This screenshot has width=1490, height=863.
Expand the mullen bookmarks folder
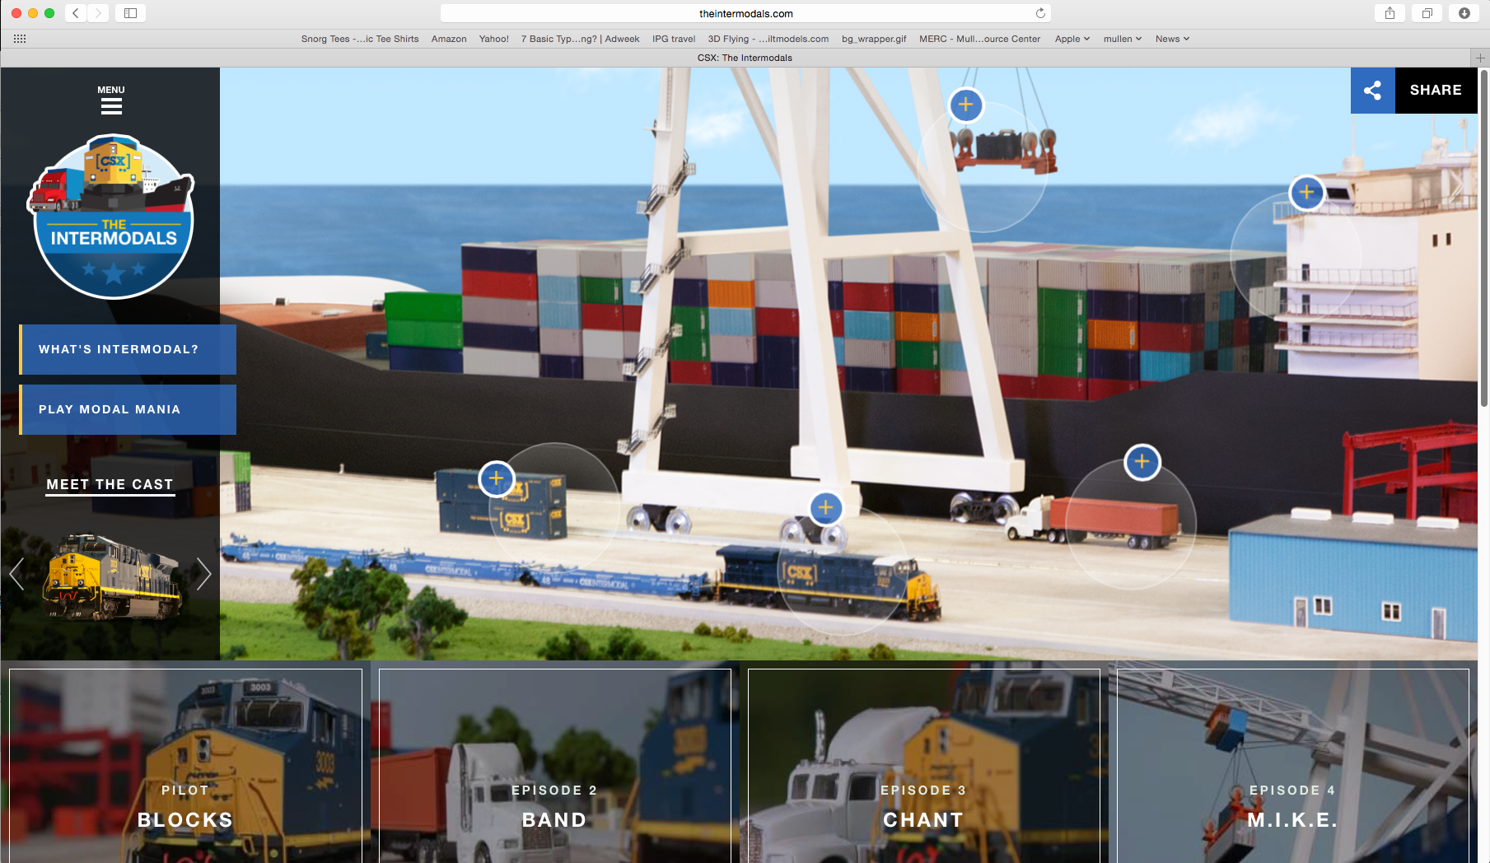tap(1123, 39)
